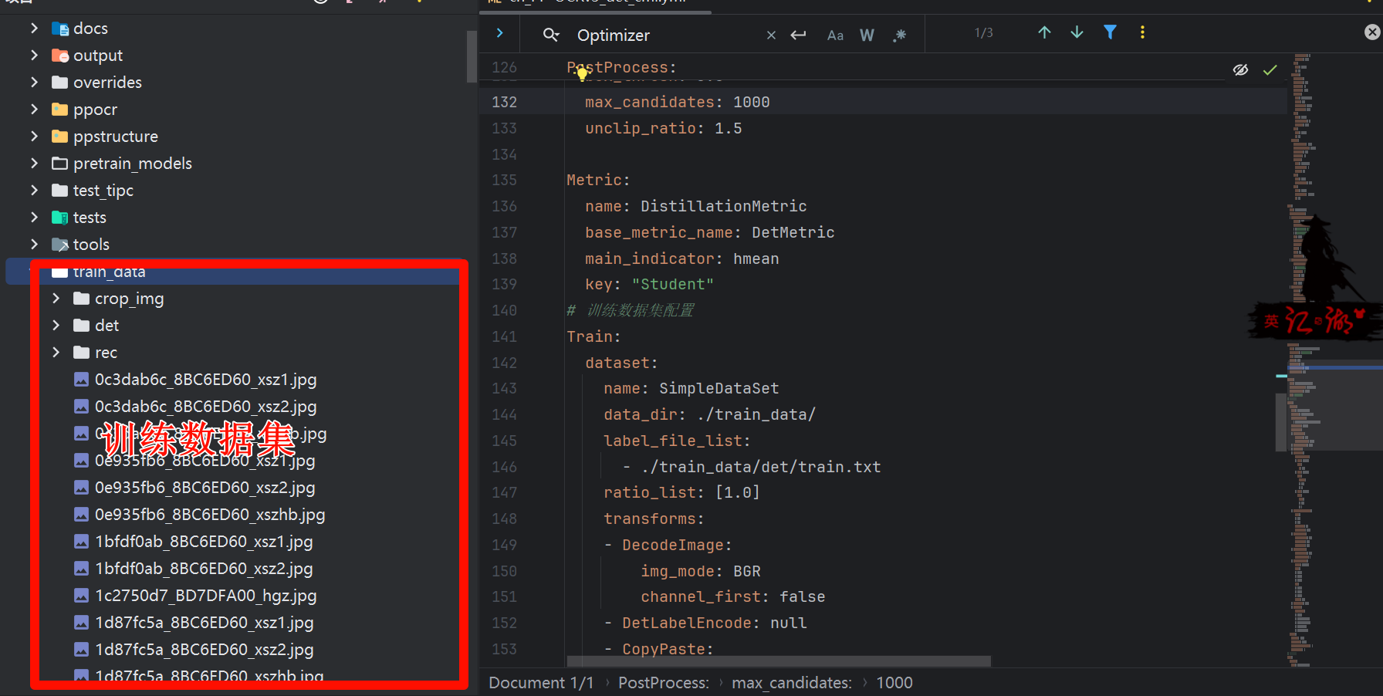Expand the pretrain_models folder
Viewport: 1383px width, 696px height.
tap(34, 164)
